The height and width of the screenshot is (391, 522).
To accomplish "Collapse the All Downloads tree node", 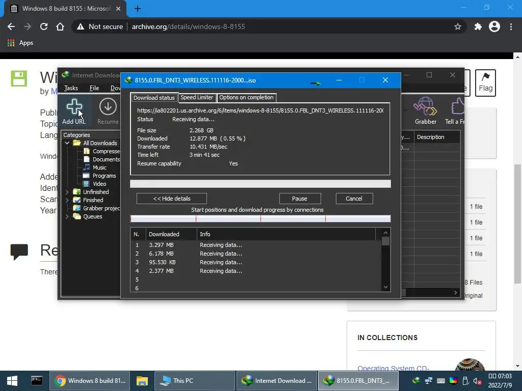I will click(67, 143).
